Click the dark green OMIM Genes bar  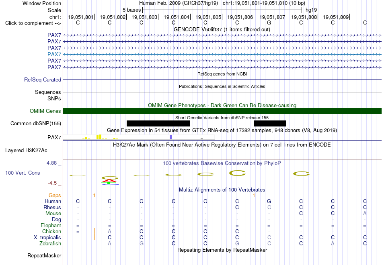tap(222, 111)
